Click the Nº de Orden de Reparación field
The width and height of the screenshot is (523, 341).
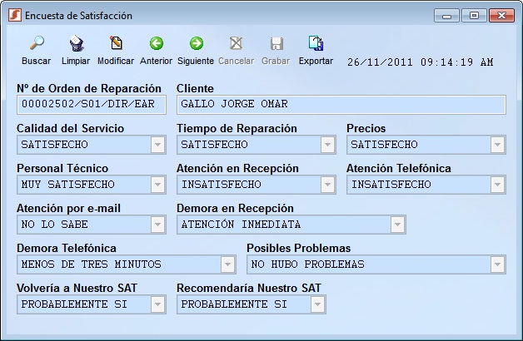tap(91, 105)
